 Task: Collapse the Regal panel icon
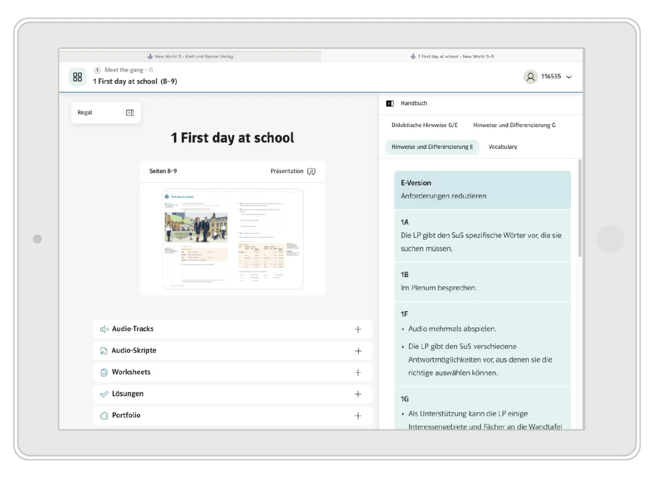coord(130,113)
